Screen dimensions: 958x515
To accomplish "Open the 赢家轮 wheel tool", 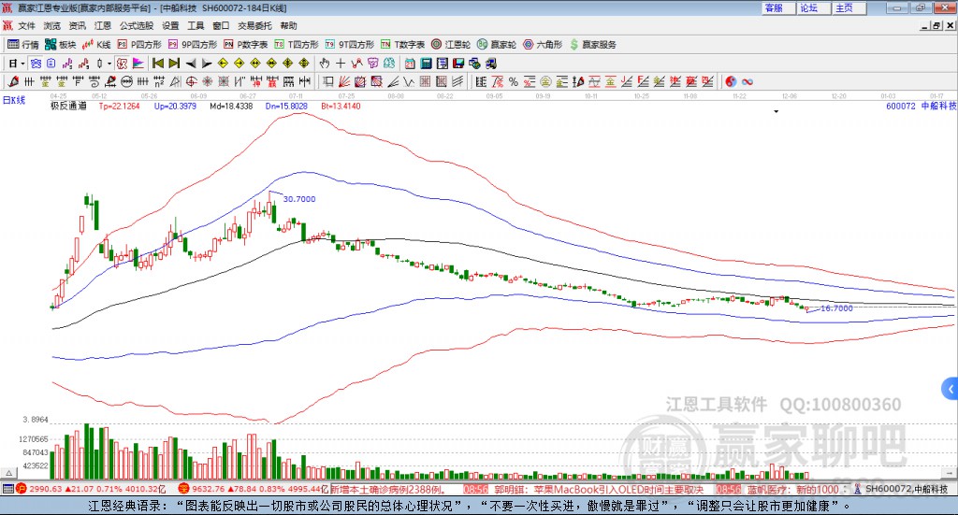I will coord(497,45).
